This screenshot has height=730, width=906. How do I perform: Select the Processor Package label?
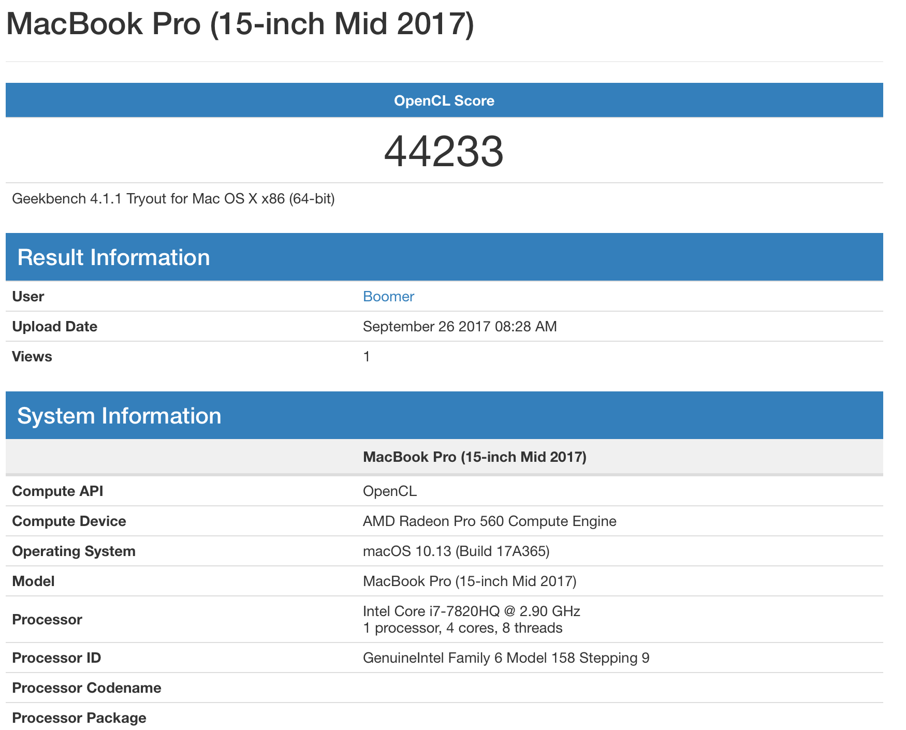(79, 718)
